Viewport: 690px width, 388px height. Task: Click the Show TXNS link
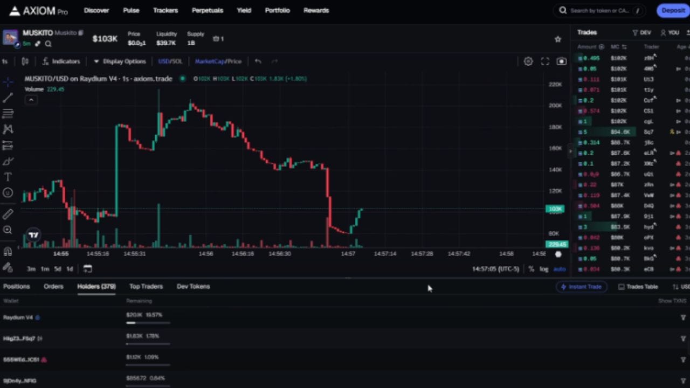[672, 301]
